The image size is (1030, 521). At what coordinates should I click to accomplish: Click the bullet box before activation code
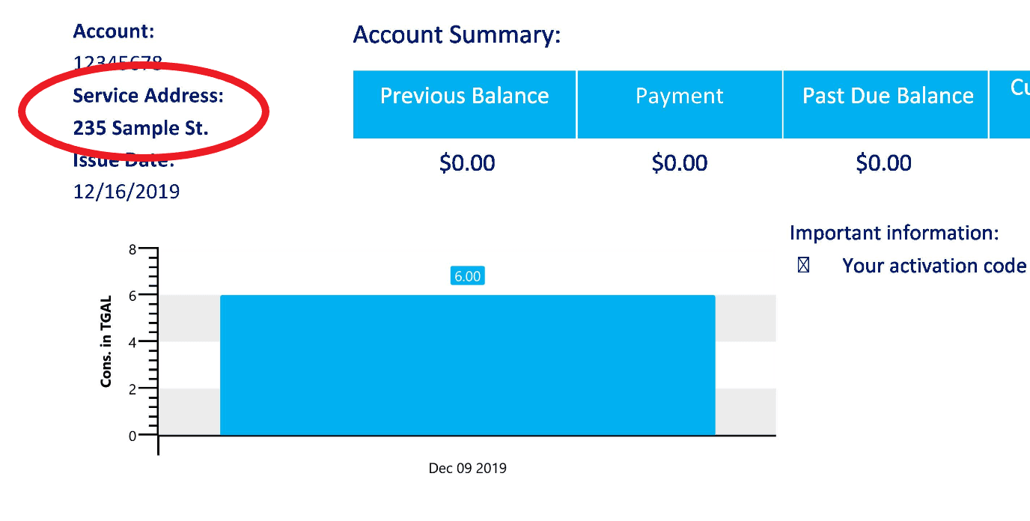click(803, 266)
